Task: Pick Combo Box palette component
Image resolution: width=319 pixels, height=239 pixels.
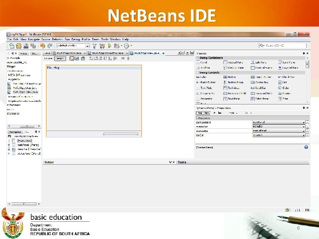Action: coord(260,82)
